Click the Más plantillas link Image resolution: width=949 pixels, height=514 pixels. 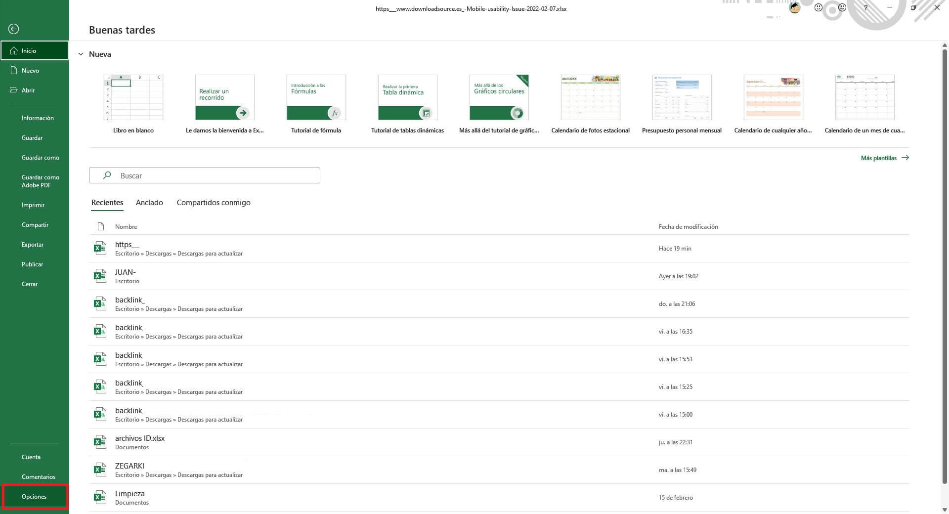(x=878, y=158)
